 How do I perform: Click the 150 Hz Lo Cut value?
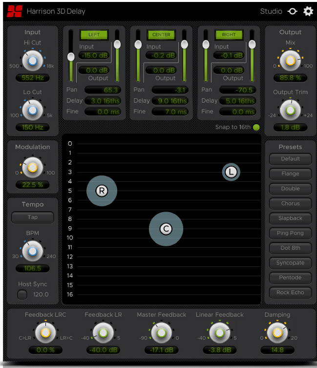[x=33, y=128]
